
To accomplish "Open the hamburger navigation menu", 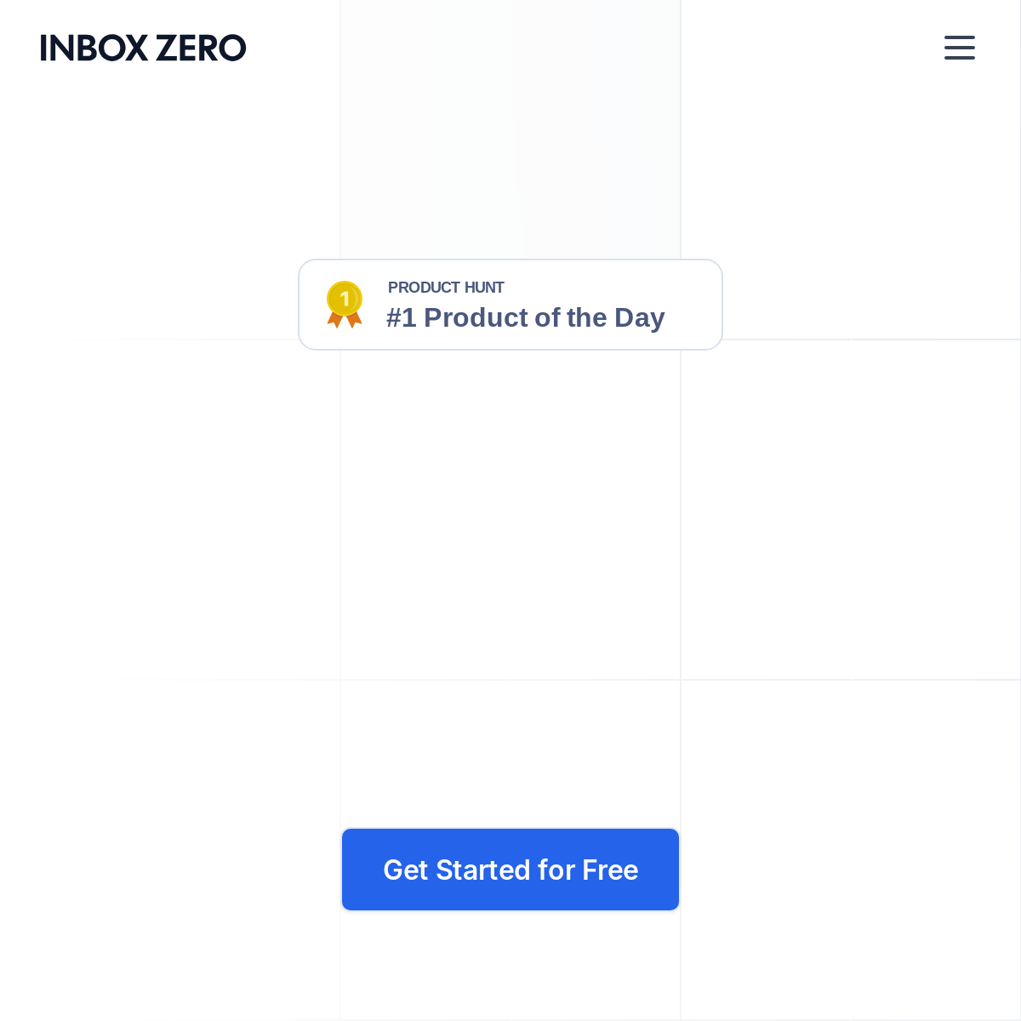I will point(959,48).
